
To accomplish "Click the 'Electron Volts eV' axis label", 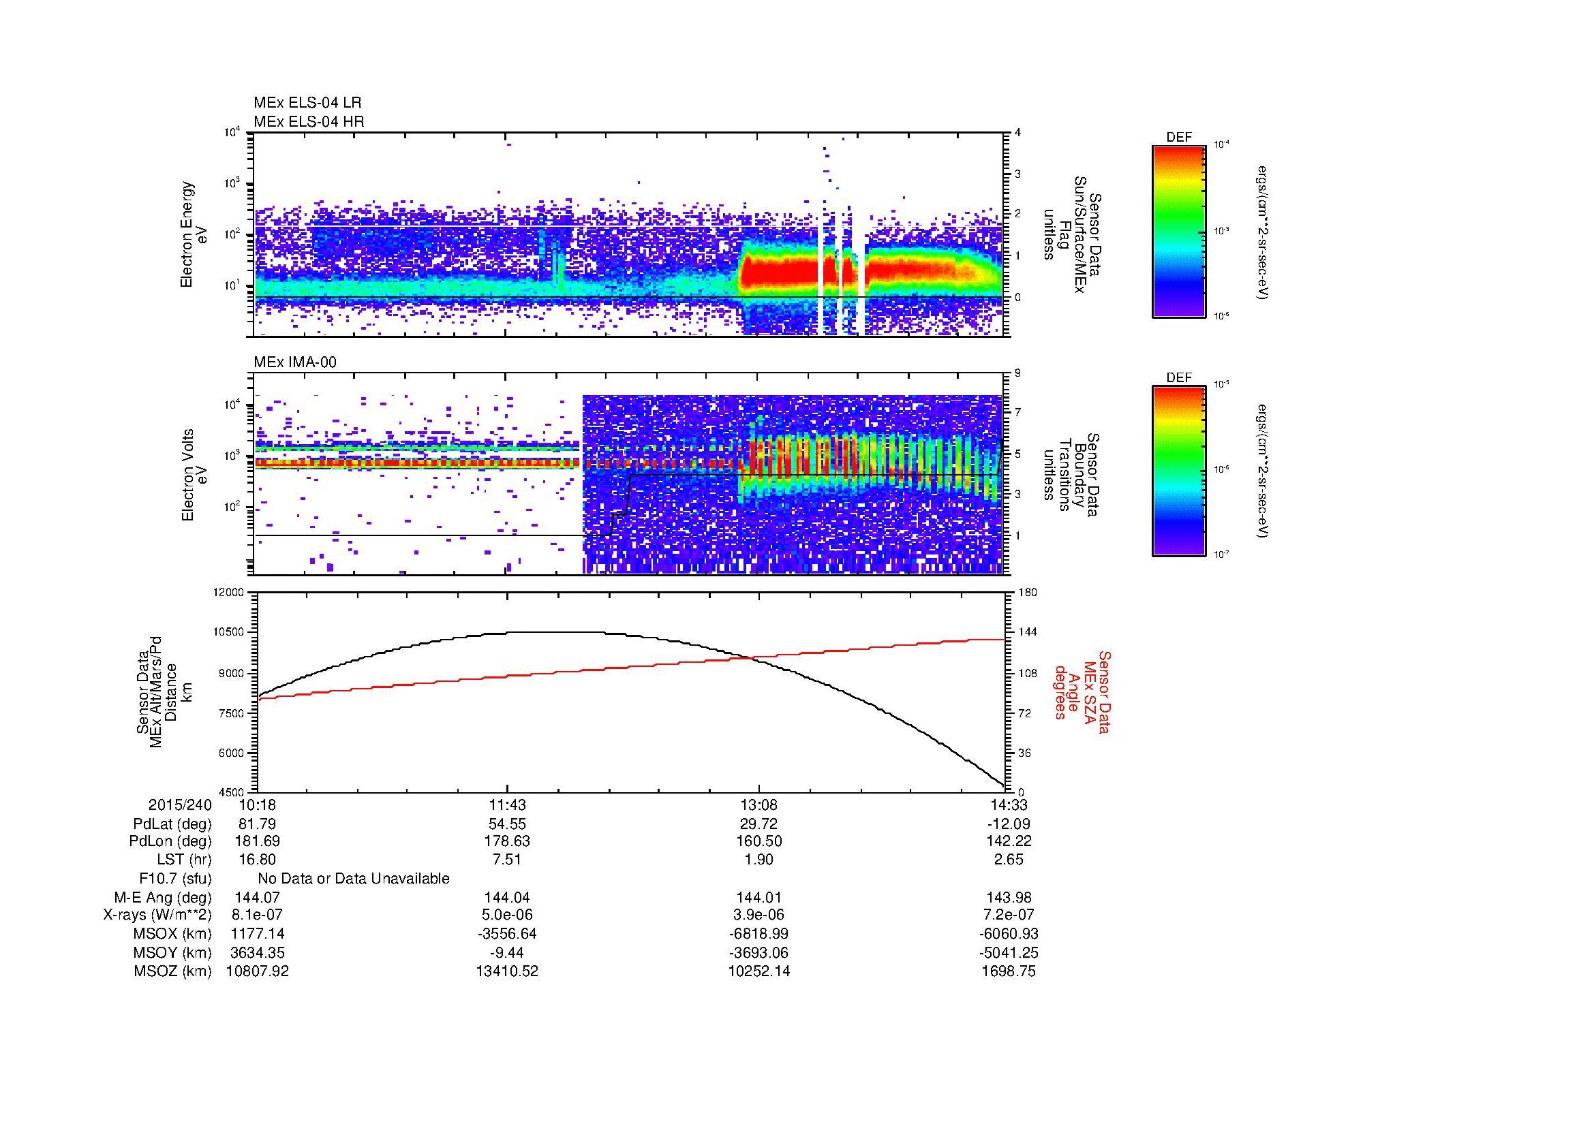I will (x=194, y=475).
